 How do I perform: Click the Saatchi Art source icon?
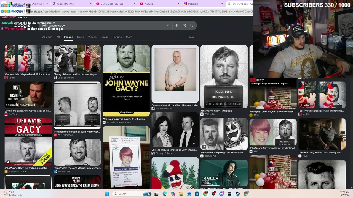[202, 156]
